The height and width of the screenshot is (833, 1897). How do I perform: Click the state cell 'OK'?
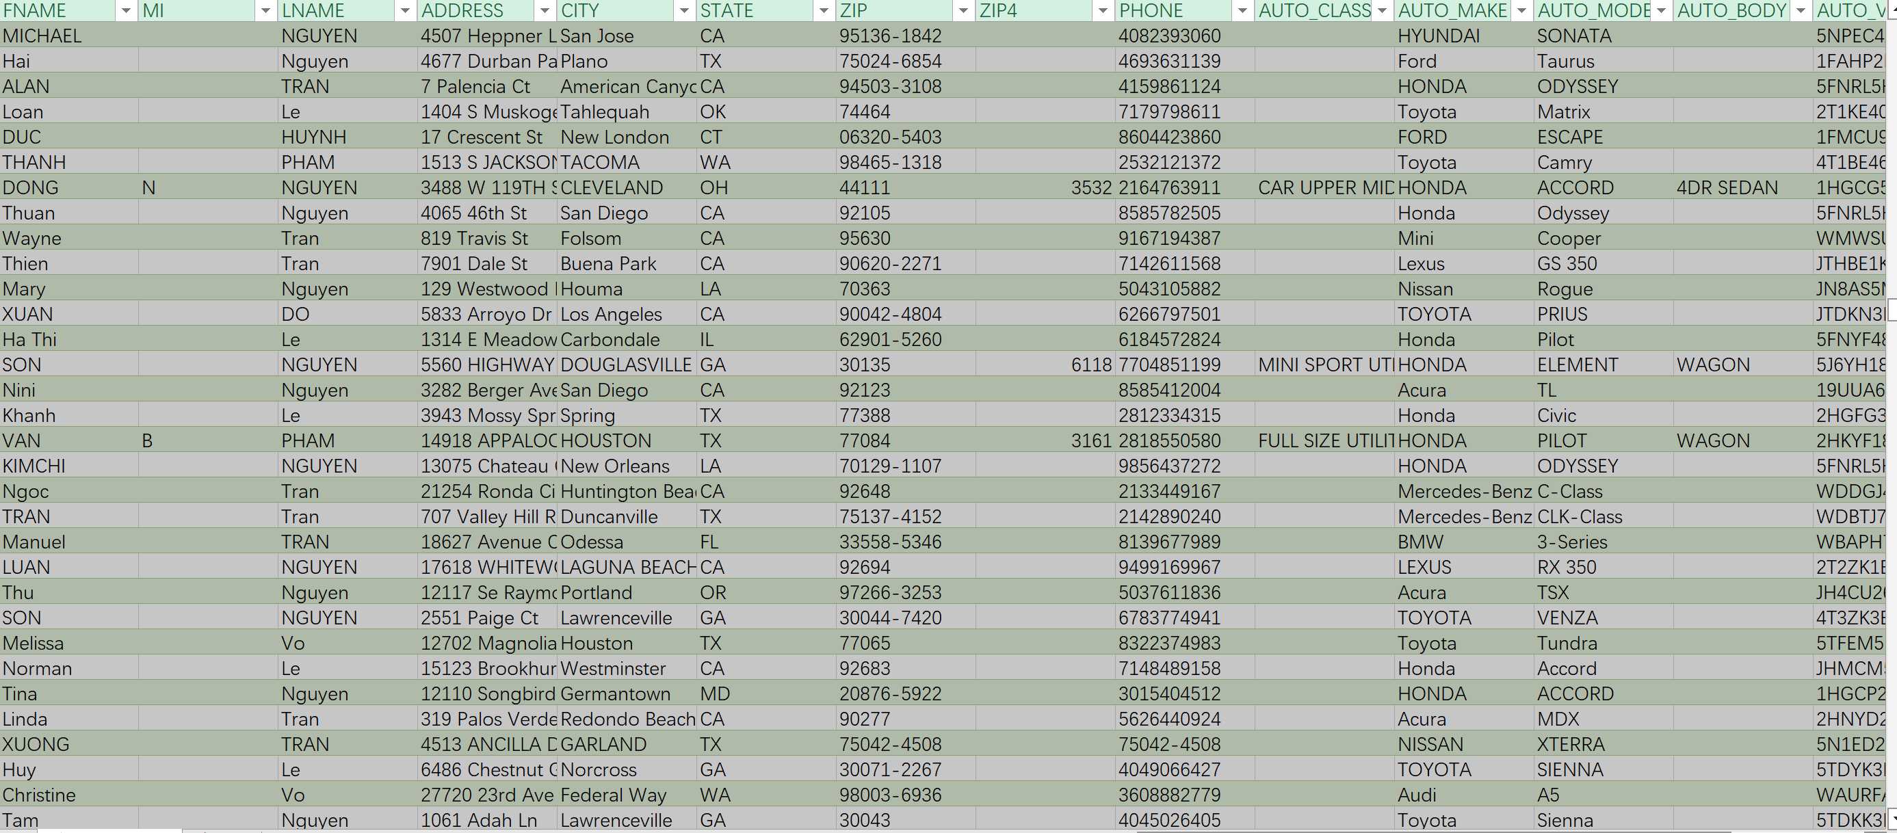click(x=767, y=111)
